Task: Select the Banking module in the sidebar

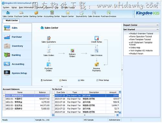Action: tap(17, 55)
